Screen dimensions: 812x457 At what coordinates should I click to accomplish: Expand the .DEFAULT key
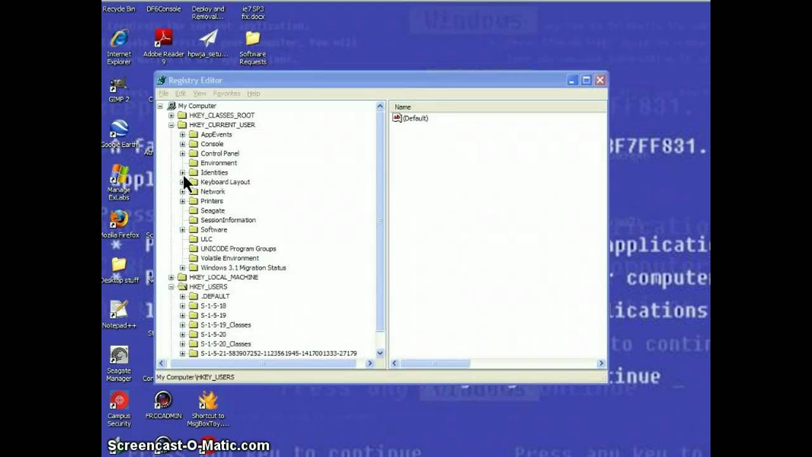(x=183, y=296)
